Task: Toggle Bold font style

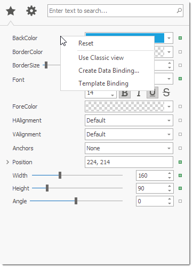Action: [x=125, y=93]
